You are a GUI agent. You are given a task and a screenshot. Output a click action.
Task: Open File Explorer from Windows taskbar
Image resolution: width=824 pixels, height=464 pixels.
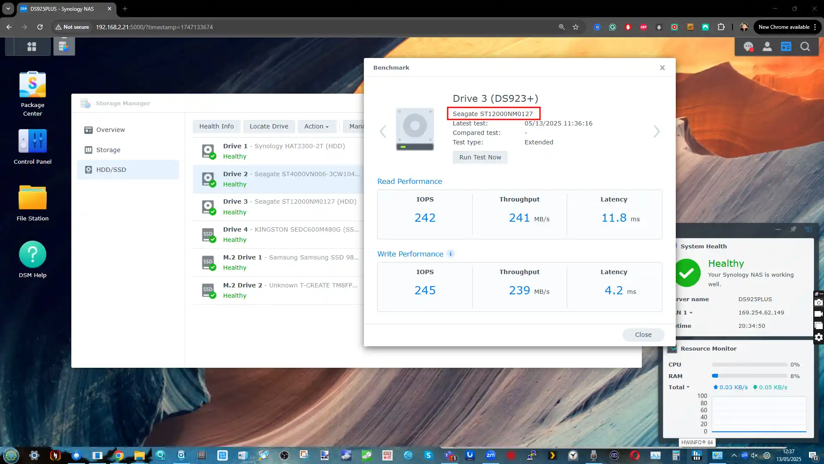click(x=140, y=455)
